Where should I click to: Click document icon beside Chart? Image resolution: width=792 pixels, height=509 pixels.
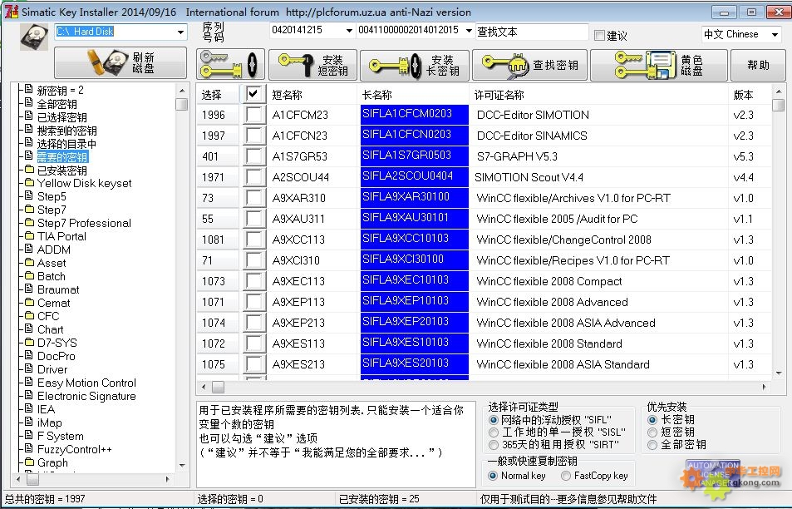[29, 329]
